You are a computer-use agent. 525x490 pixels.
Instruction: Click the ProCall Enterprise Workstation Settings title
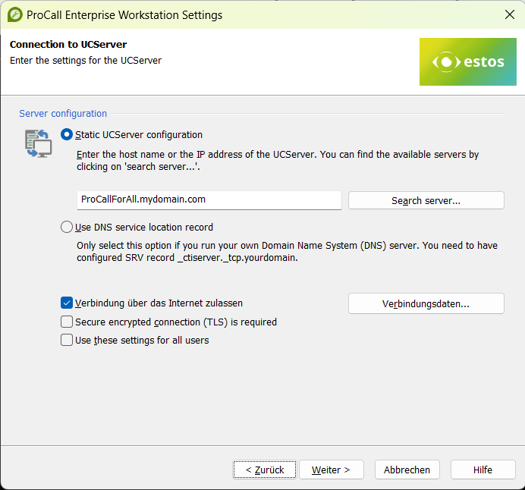pyautogui.click(x=125, y=15)
